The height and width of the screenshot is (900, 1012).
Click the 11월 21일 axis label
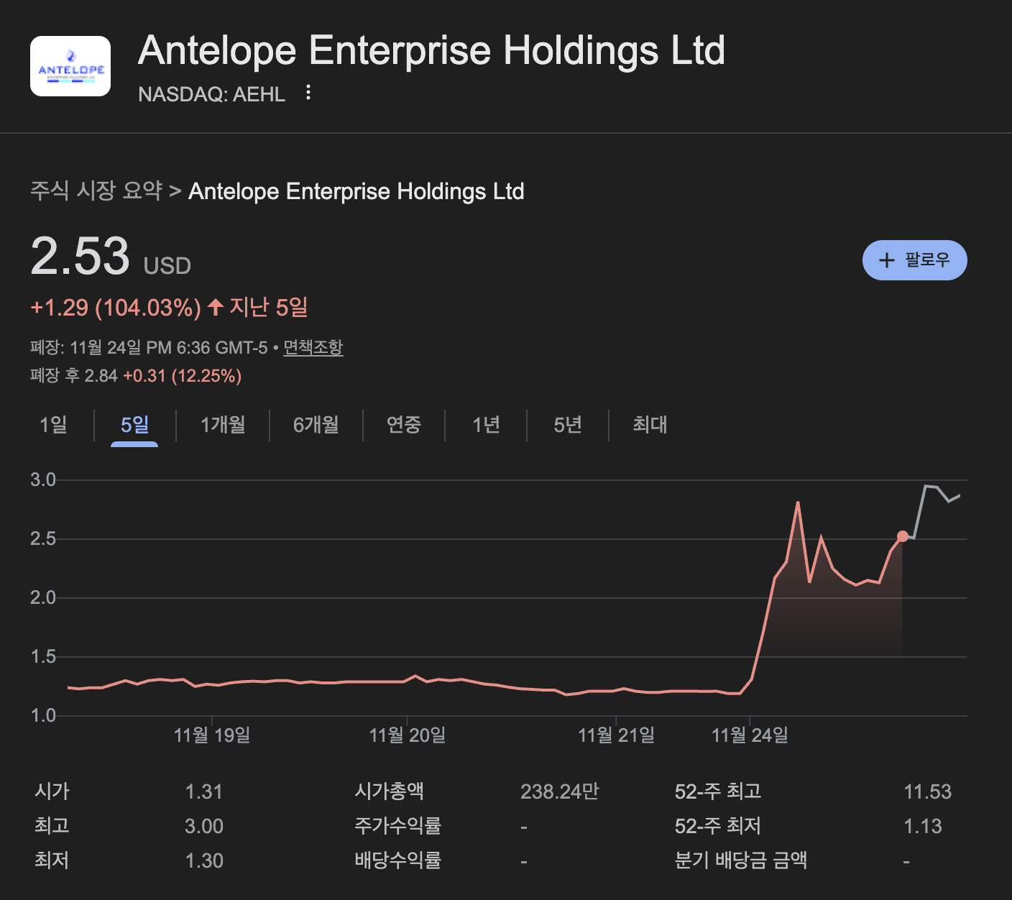[x=617, y=735]
